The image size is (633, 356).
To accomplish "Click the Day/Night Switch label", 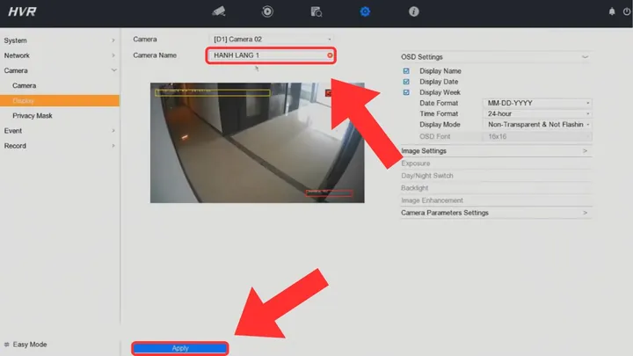I will coord(427,176).
